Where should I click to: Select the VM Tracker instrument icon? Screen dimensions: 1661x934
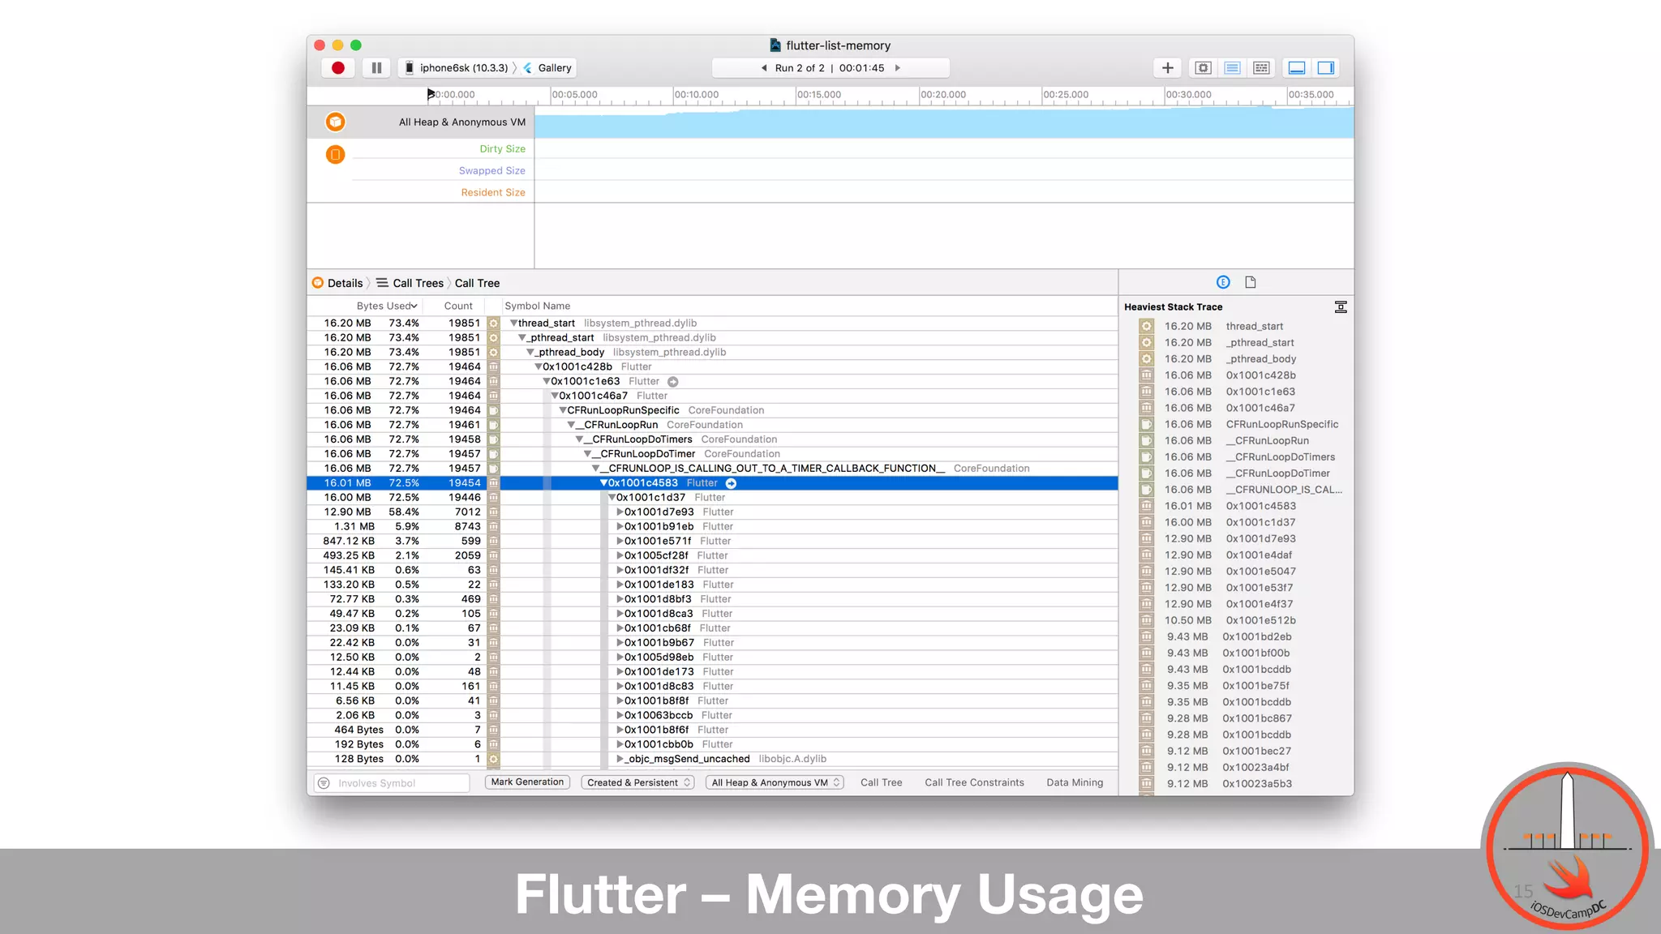(335, 154)
